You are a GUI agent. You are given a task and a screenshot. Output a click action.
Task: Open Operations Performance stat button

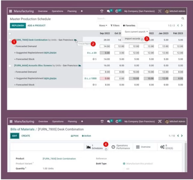click(121, 147)
